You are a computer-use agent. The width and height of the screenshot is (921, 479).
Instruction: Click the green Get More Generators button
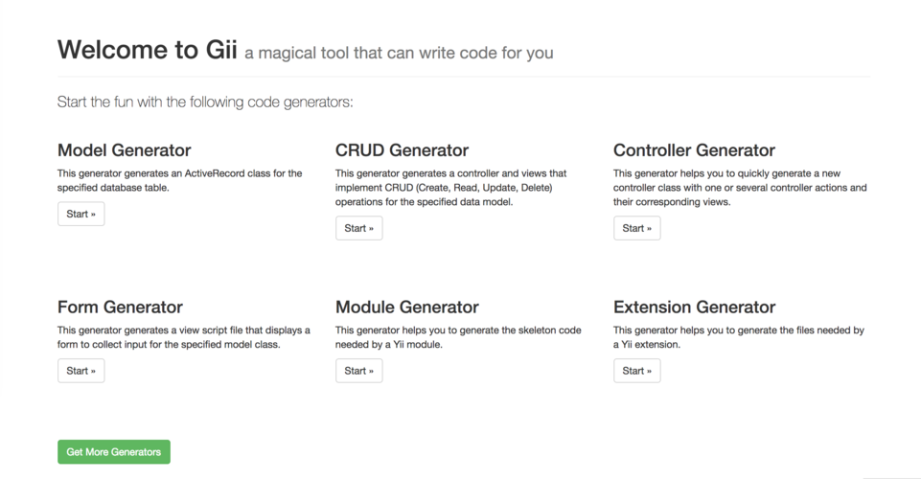click(114, 451)
